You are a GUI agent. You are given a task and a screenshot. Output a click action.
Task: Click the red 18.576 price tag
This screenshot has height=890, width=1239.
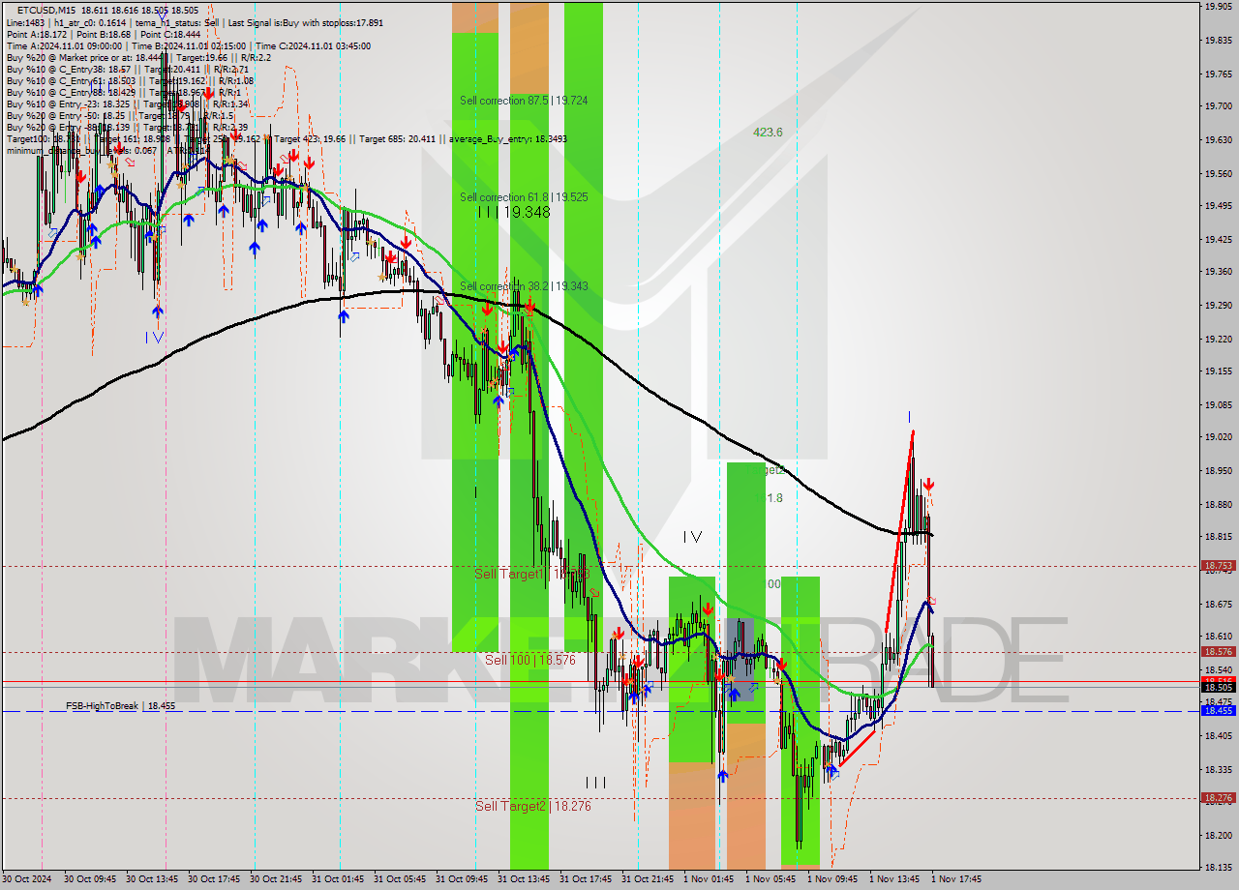tap(1217, 652)
